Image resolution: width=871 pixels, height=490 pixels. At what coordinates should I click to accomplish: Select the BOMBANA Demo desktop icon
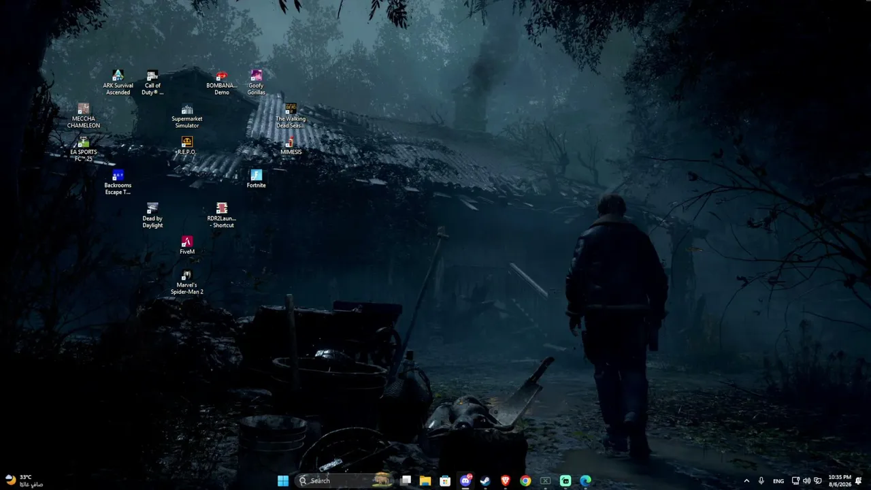222,82
